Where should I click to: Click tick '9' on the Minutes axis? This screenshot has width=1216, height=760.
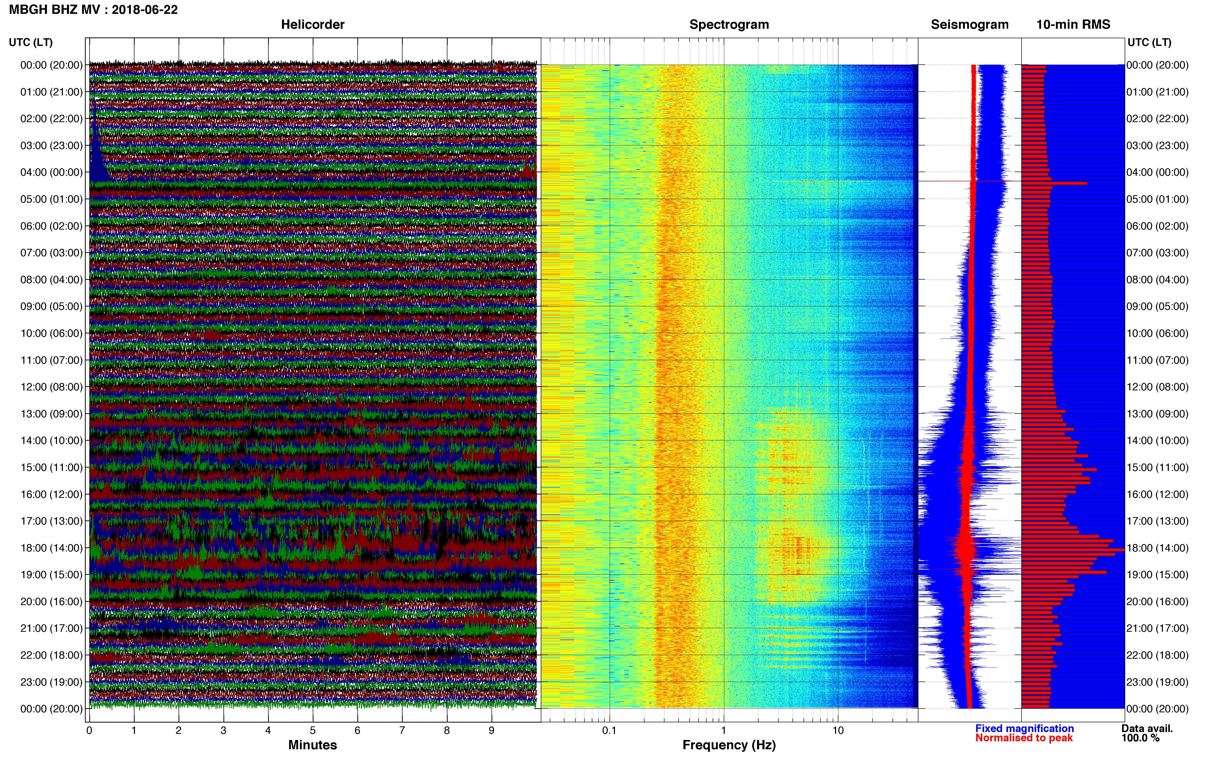492,731
